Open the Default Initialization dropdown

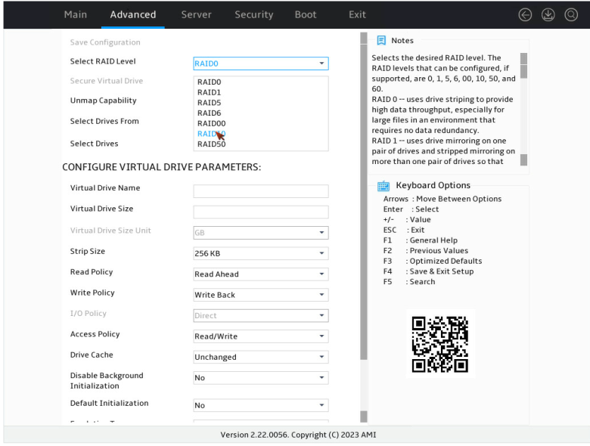261,405
